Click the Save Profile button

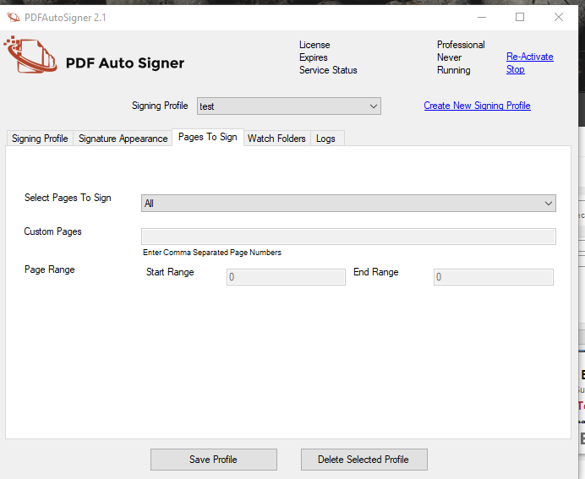pos(214,460)
